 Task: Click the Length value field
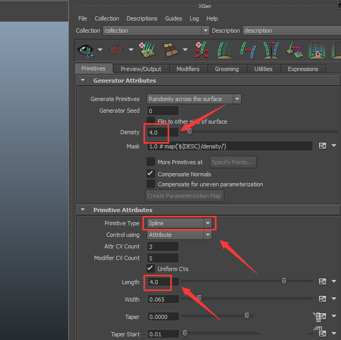163,282
